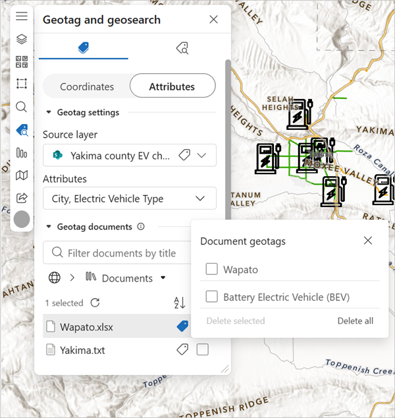
Task: Refresh the documents list
Action: pos(95,303)
